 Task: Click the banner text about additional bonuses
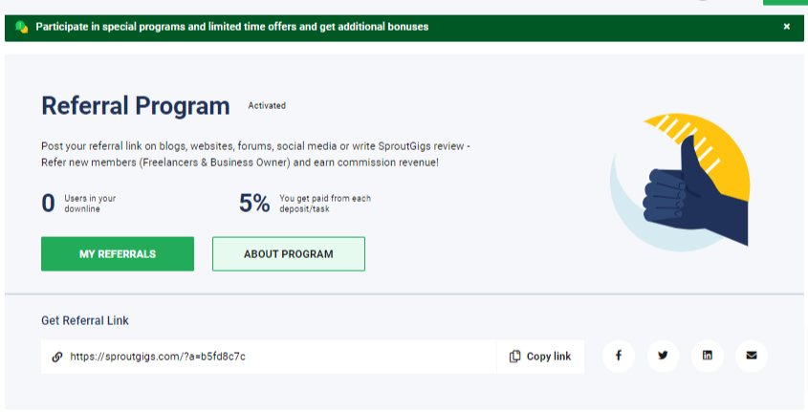(232, 27)
